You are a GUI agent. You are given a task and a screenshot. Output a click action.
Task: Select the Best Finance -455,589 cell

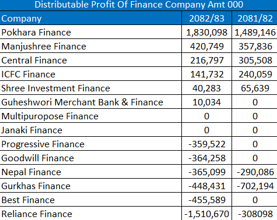click(206, 200)
